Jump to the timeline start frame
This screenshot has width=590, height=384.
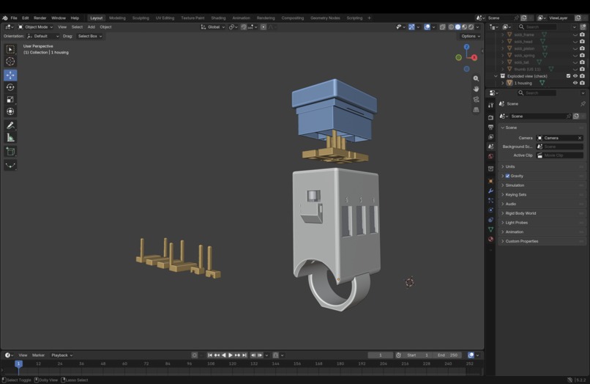coord(210,355)
